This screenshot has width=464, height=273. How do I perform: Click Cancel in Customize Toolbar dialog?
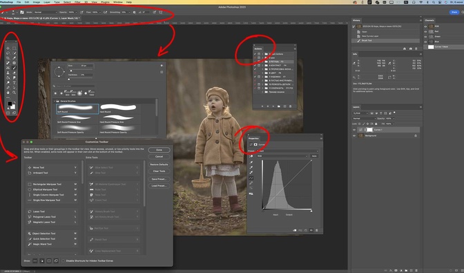click(159, 156)
